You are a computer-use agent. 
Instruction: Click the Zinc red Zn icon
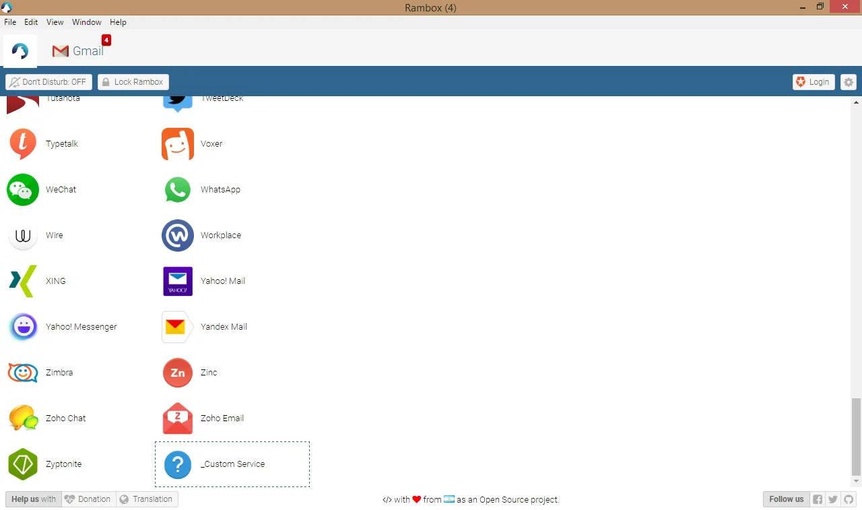[x=178, y=373]
